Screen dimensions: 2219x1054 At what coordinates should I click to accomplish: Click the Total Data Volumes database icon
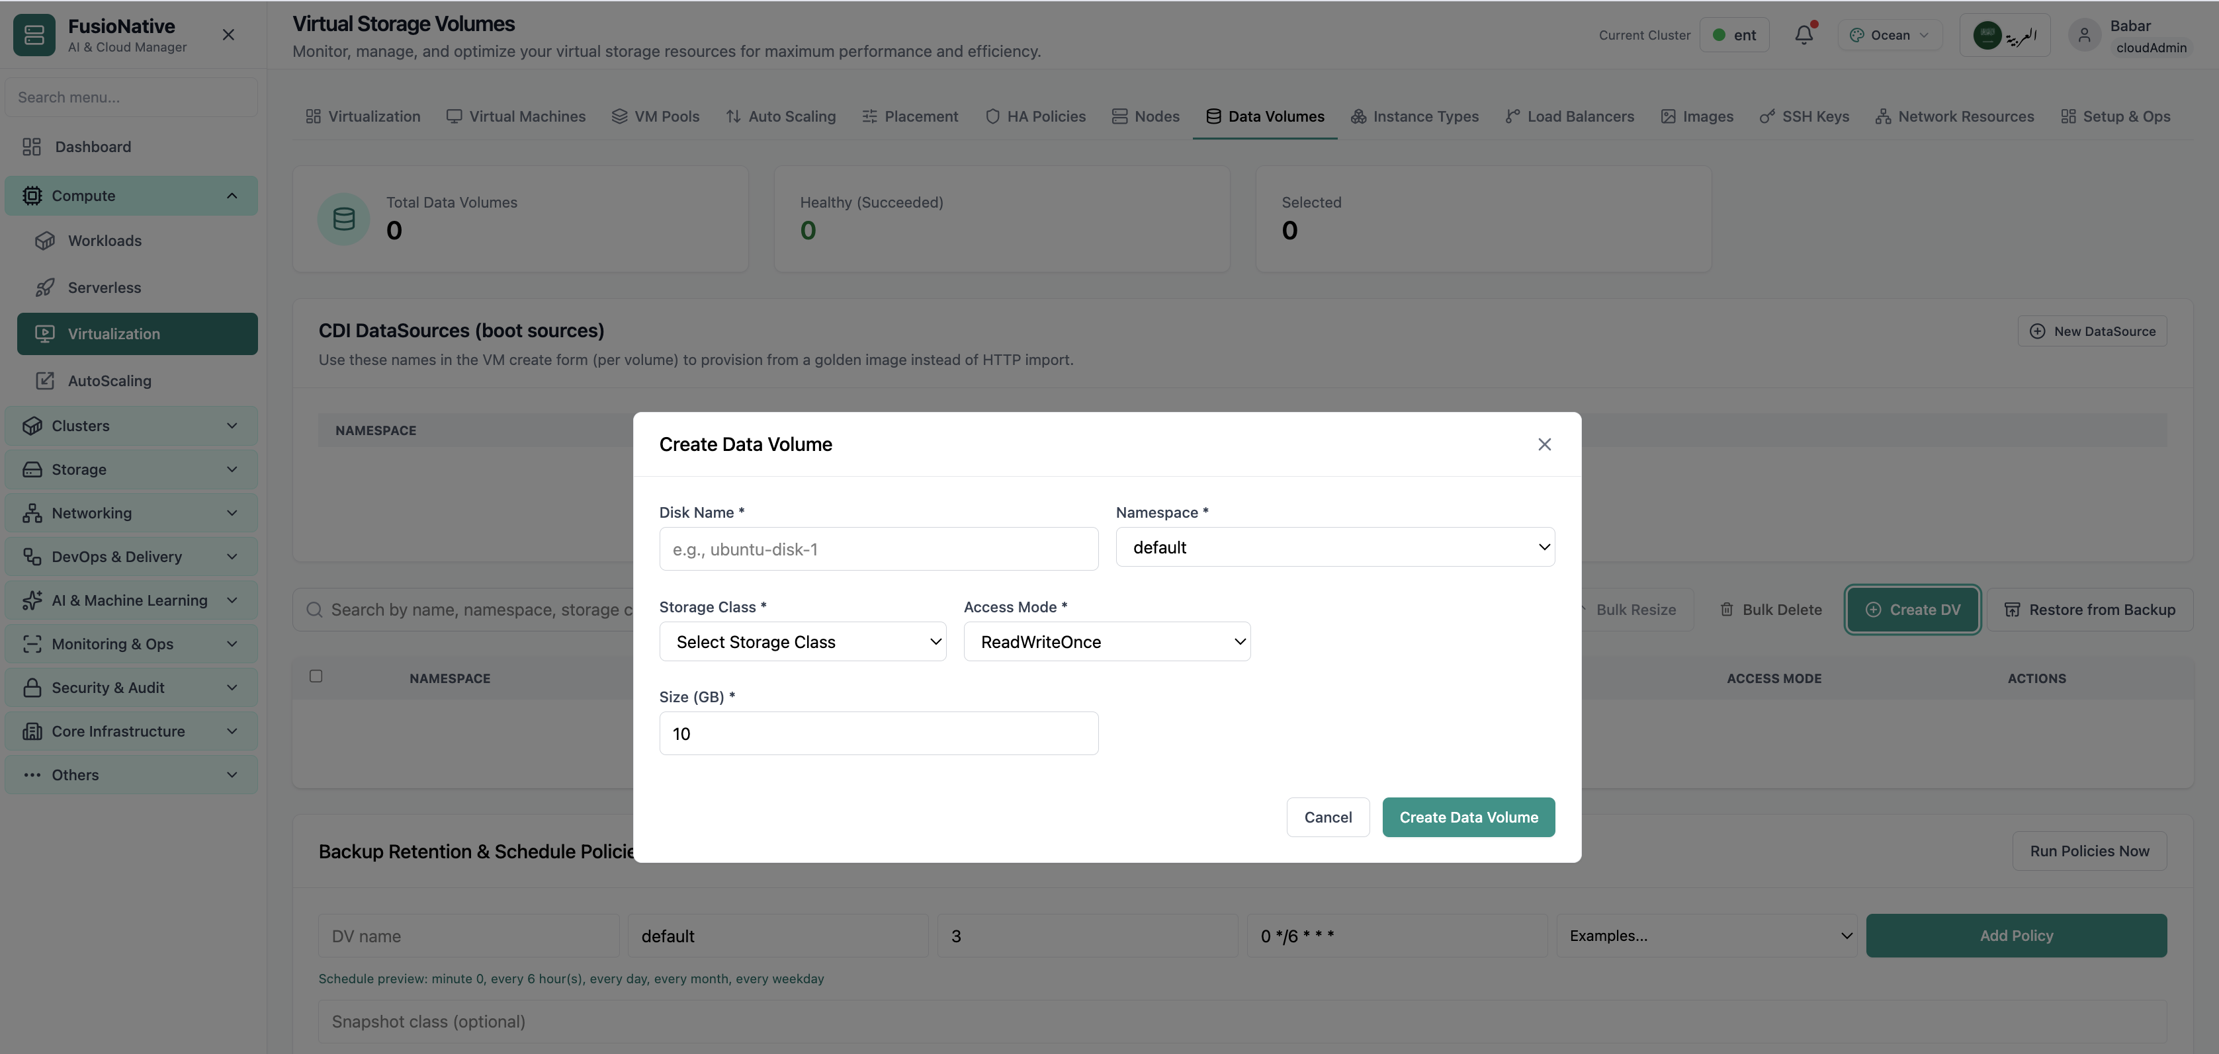click(x=344, y=219)
